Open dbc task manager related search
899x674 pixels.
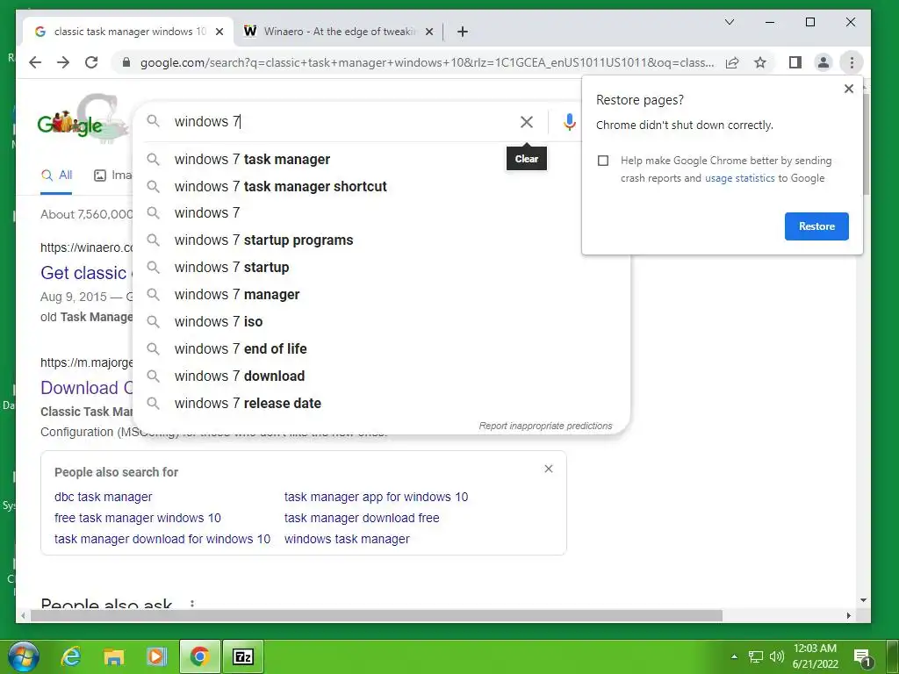[x=104, y=497]
